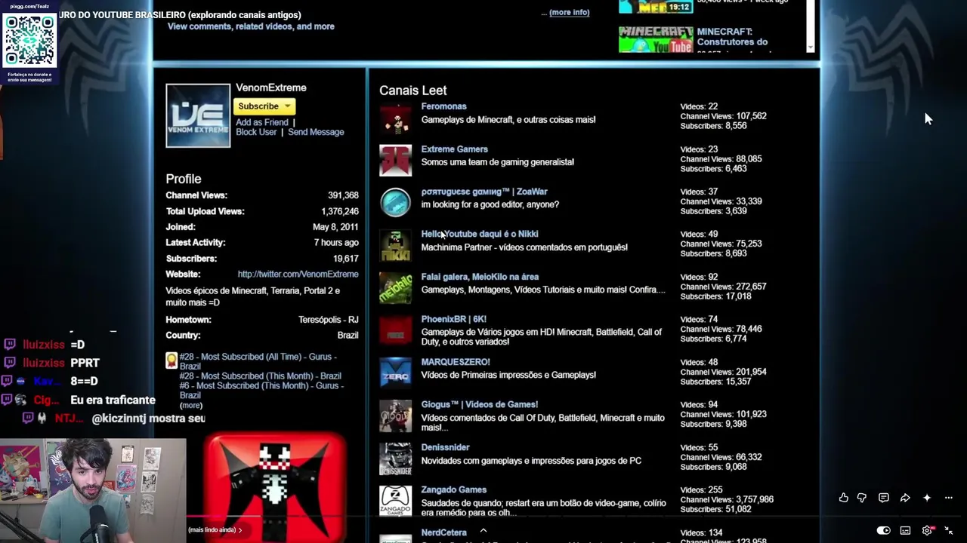Open the Subscribe button dropdown arrow
The width and height of the screenshot is (967, 543).
coord(288,106)
